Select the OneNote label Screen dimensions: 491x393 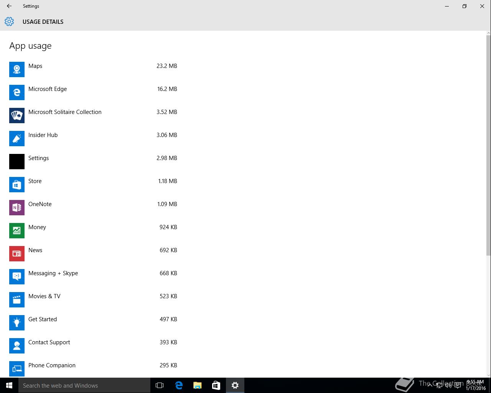40,204
